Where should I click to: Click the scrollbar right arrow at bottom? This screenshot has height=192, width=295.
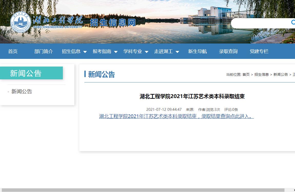[294, 190]
